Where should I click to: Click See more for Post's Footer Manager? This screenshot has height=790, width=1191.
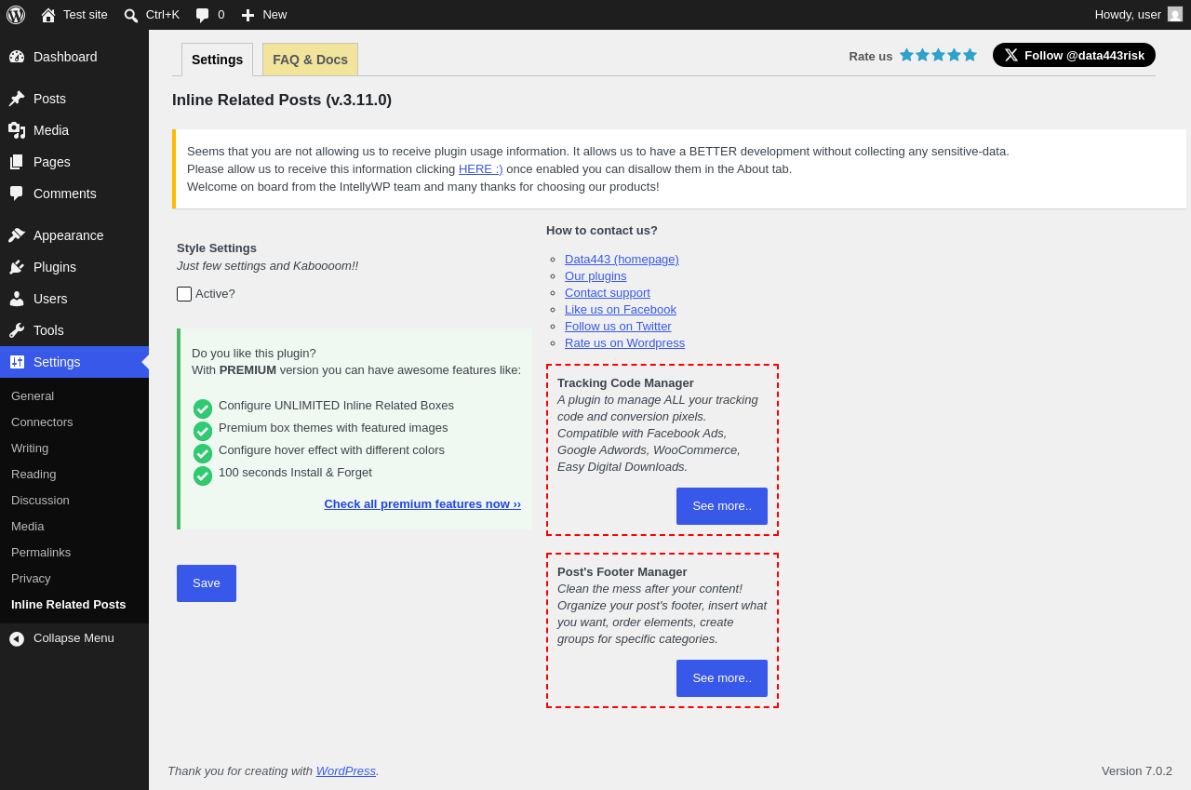[722, 678]
